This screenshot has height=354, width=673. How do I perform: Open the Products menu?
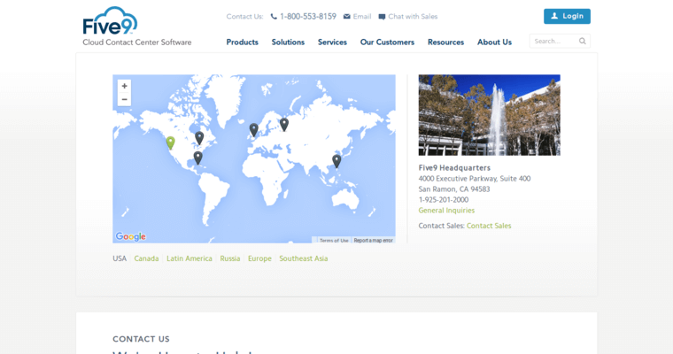pyautogui.click(x=242, y=42)
